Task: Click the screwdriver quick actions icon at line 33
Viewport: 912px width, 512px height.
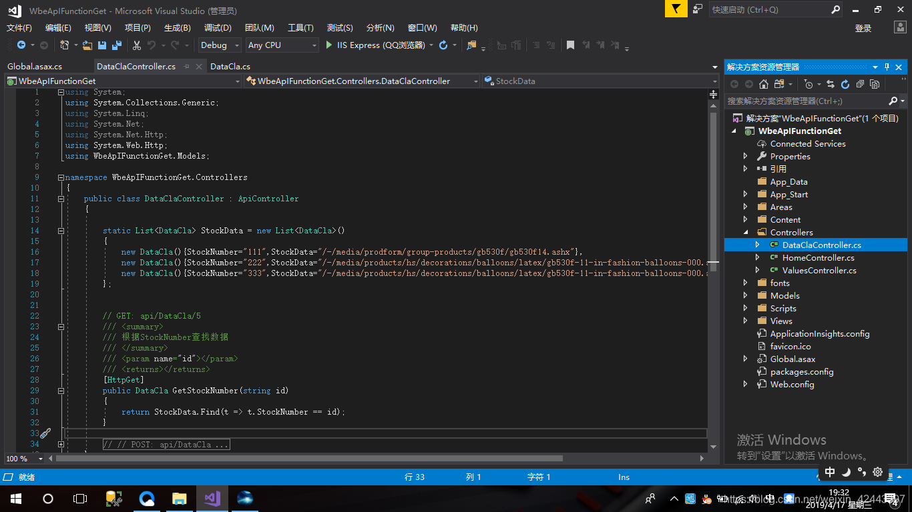Action: click(x=45, y=433)
